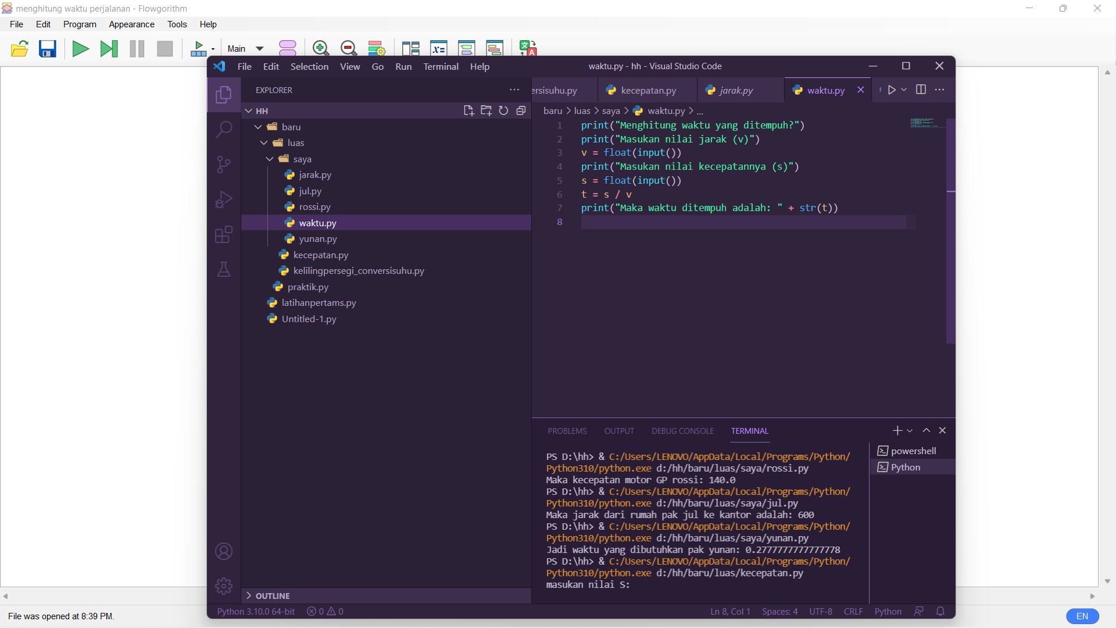Image resolution: width=1116 pixels, height=628 pixels.
Task: Open the Terminal menu in VS Code
Action: (x=441, y=66)
